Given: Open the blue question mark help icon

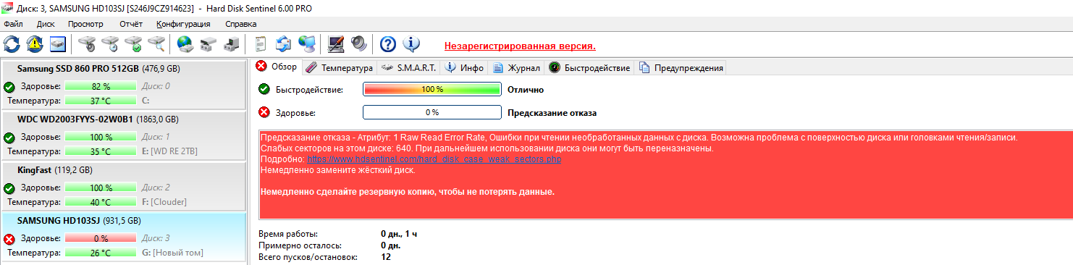Looking at the screenshot, I should [388, 44].
